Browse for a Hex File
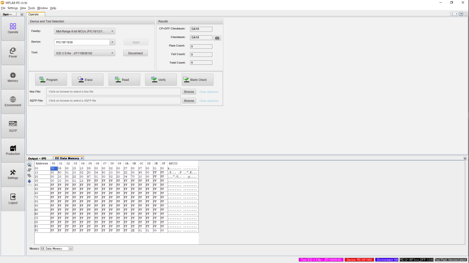Screen dimensions: 469x263 pos(189,92)
